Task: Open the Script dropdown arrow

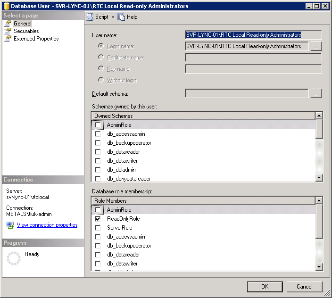Action: click(113, 17)
